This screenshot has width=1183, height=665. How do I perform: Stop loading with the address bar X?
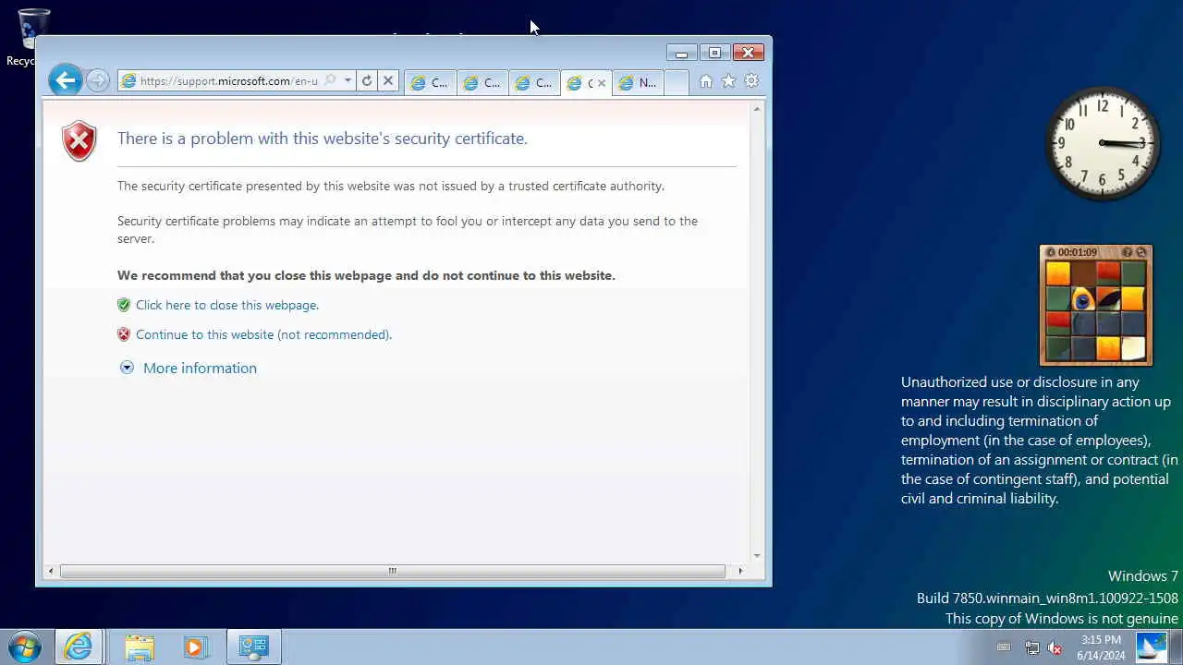click(388, 80)
